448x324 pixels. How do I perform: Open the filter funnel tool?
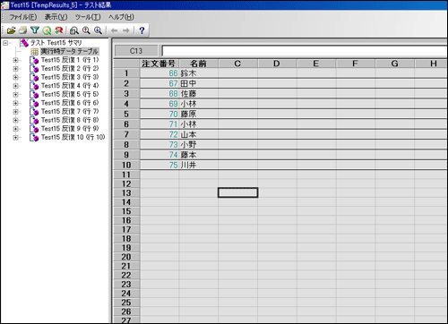(x=35, y=30)
